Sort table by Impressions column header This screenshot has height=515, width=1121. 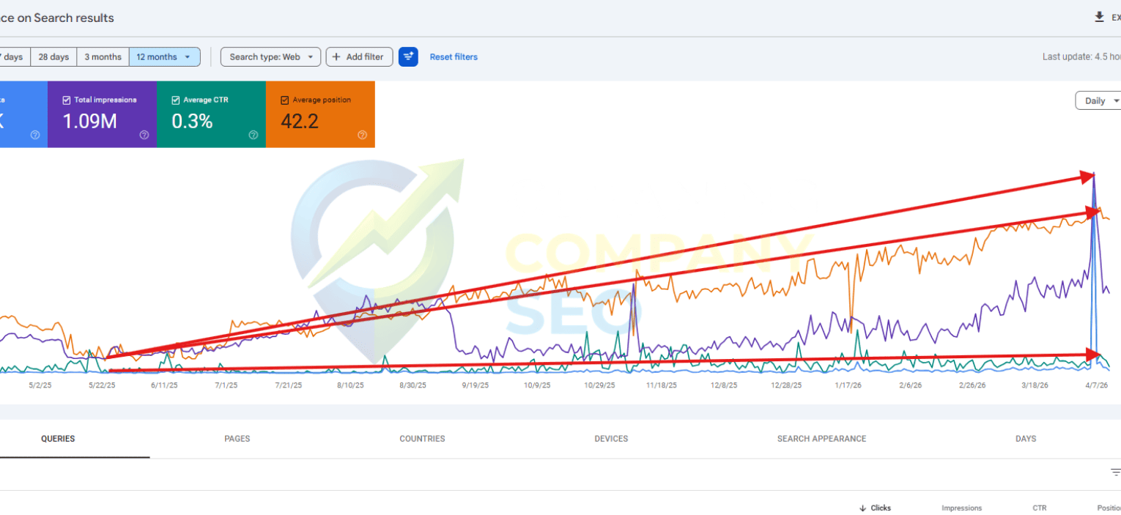click(x=961, y=508)
